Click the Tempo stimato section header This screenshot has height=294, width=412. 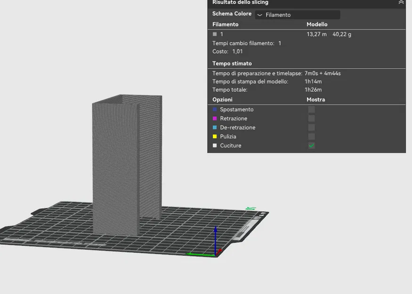(x=232, y=64)
